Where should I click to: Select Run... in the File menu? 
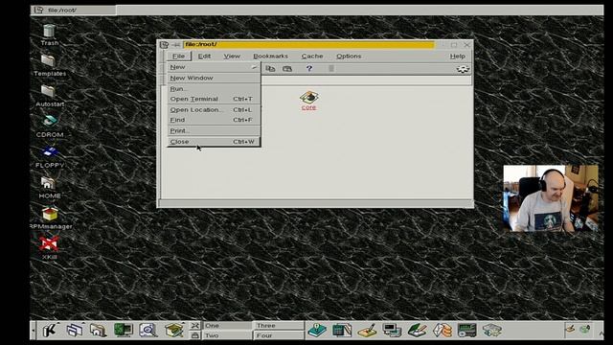(x=214, y=89)
